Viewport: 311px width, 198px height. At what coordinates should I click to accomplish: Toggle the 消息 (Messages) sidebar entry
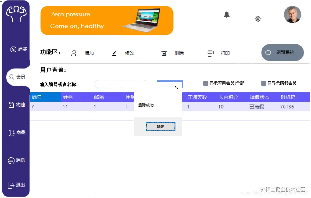pos(17,161)
